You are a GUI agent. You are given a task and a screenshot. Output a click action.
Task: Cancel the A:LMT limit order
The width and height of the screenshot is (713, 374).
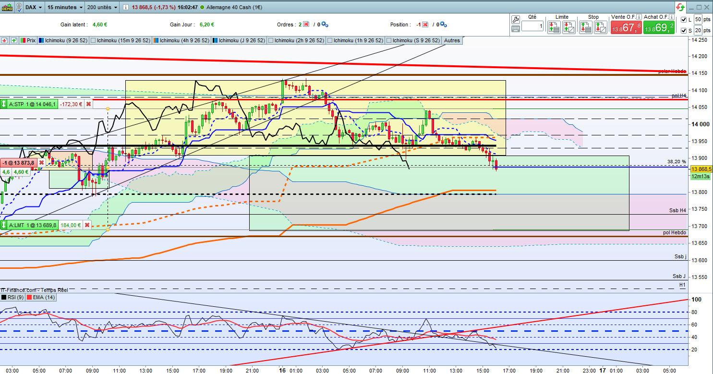[87, 225]
